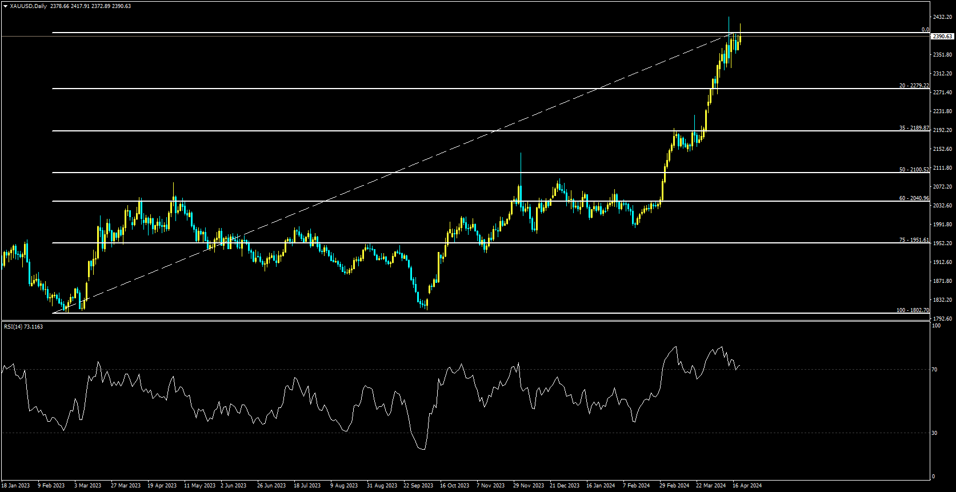Click the date label 29 Nov 2023

click(x=529, y=486)
